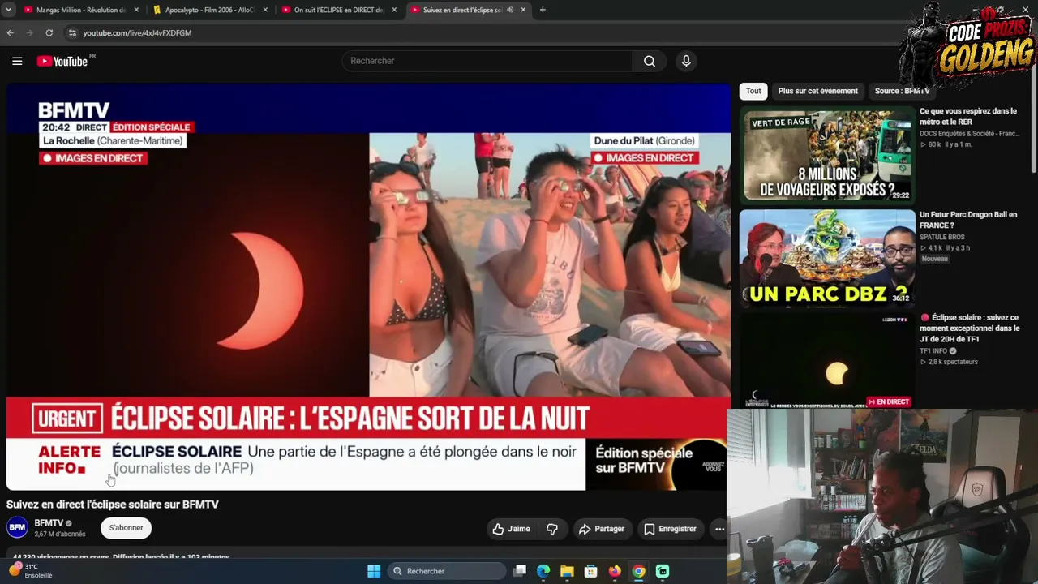
Task: Switch to Google Chrome on the taskbar
Action: click(639, 571)
